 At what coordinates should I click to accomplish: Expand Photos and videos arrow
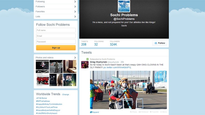(75, 57)
